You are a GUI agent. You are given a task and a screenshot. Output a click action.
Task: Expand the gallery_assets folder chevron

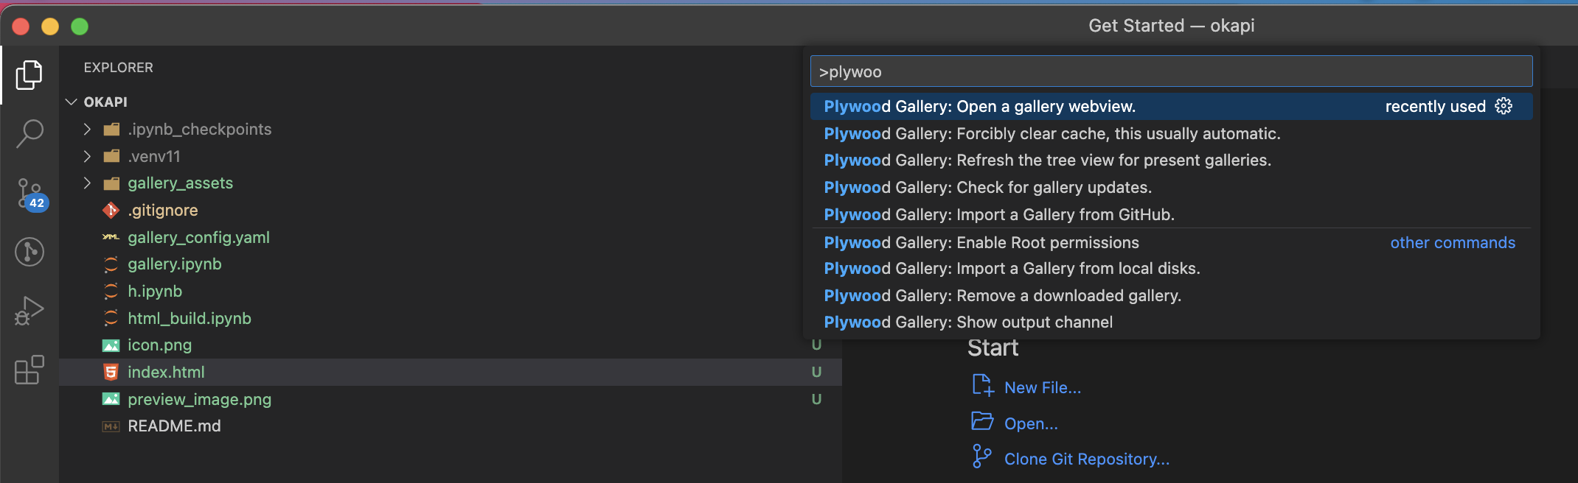click(87, 183)
